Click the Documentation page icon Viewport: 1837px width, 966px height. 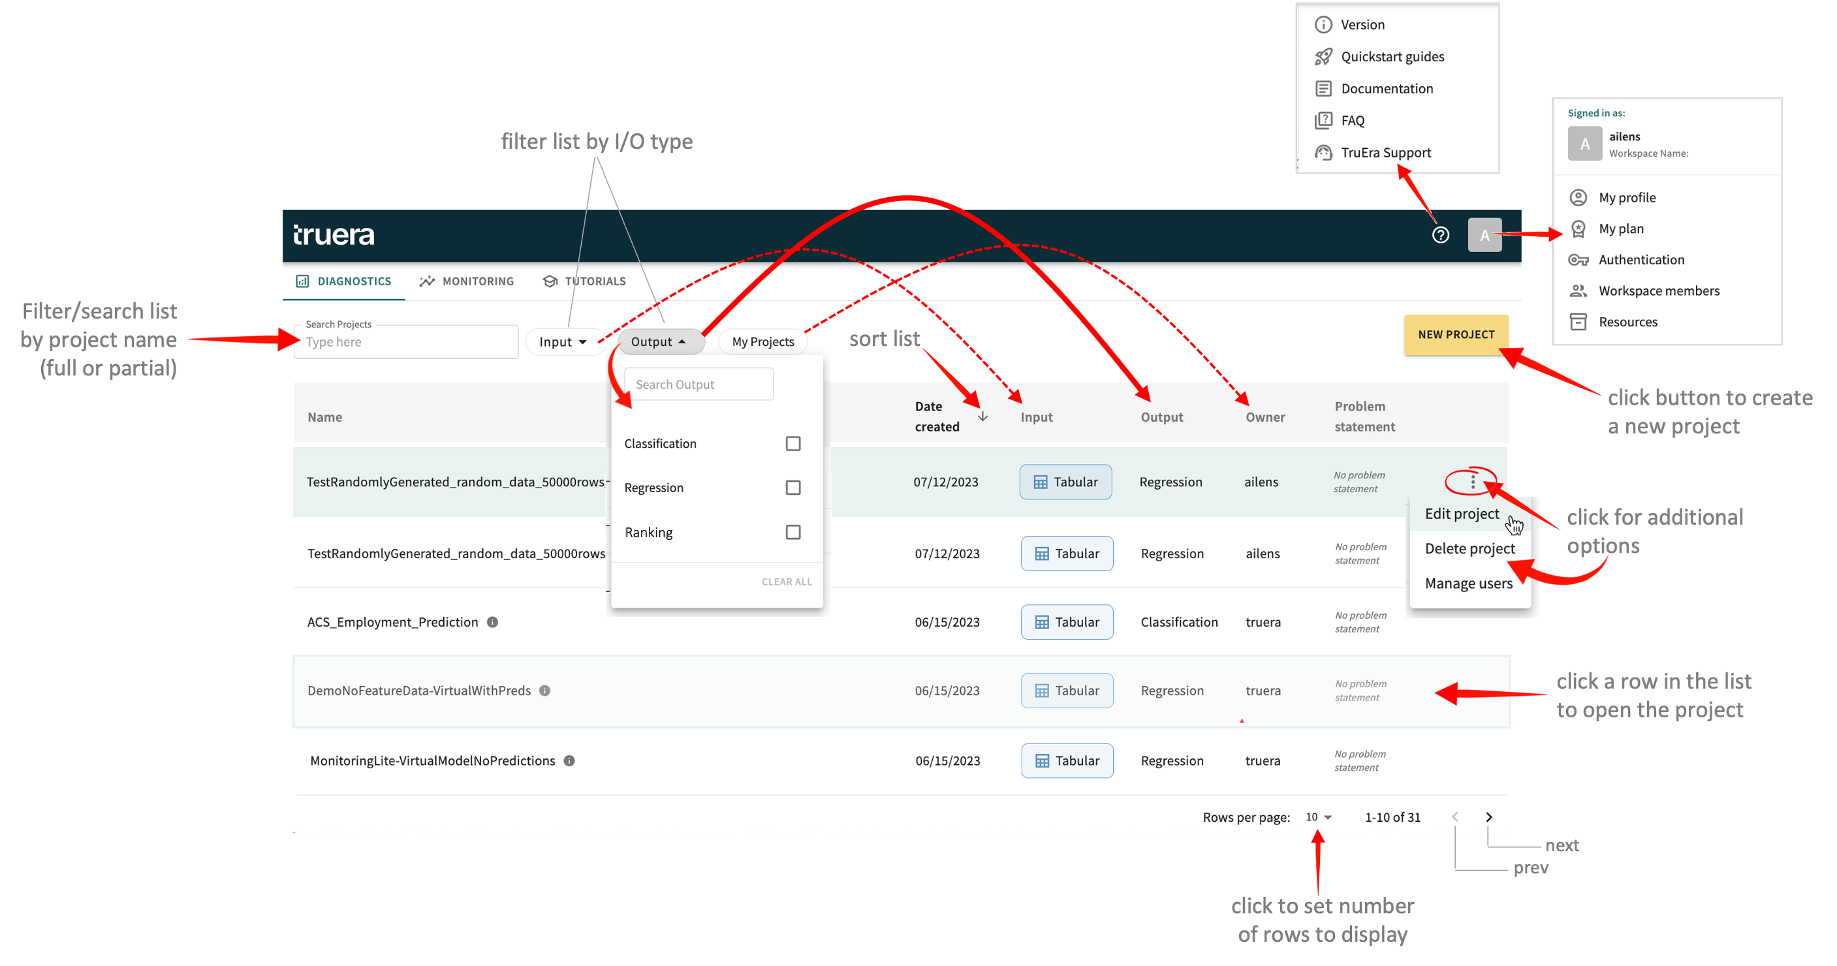click(1323, 88)
